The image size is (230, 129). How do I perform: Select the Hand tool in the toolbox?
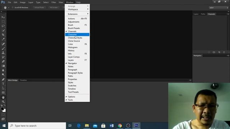(x=3, y=97)
